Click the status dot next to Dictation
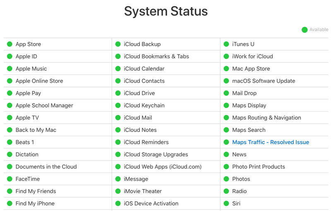Image resolution: width=331 pixels, height=211 pixels. (10, 154)
